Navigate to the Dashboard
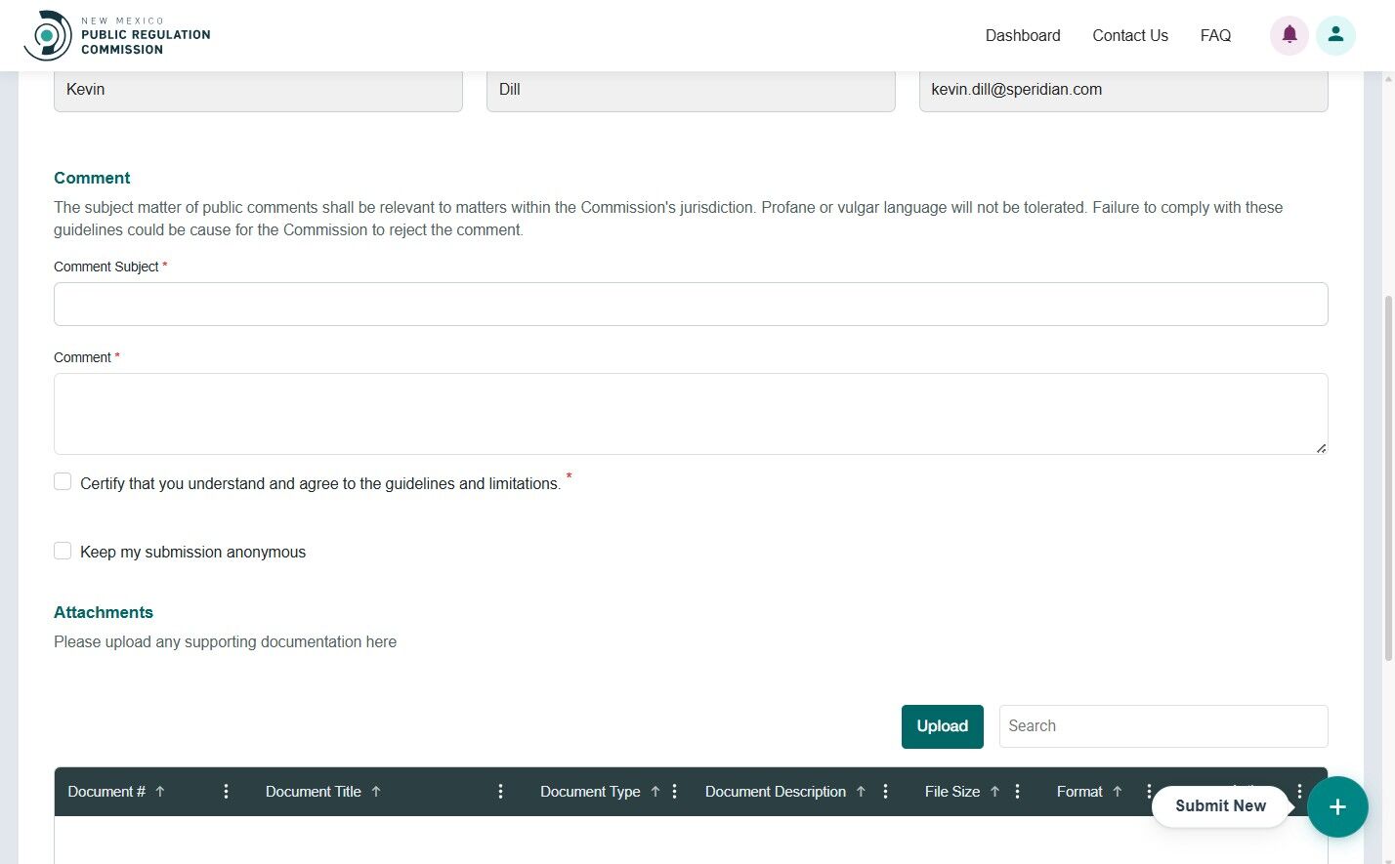1395x864 pixels. pyautogui.click(x=1023, y=35)
